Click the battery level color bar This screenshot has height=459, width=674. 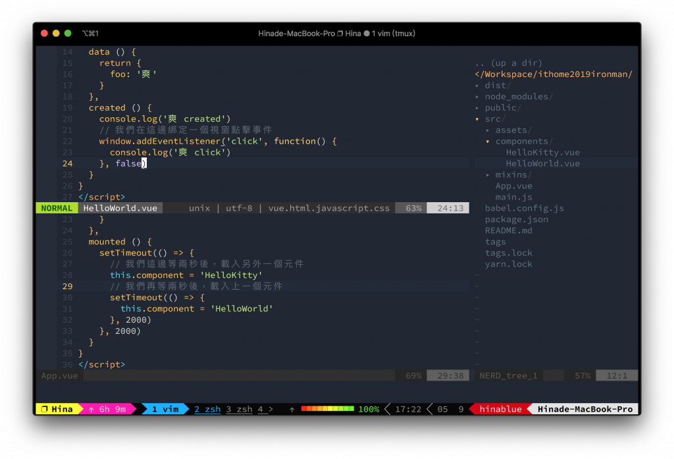tap(328, 409)
